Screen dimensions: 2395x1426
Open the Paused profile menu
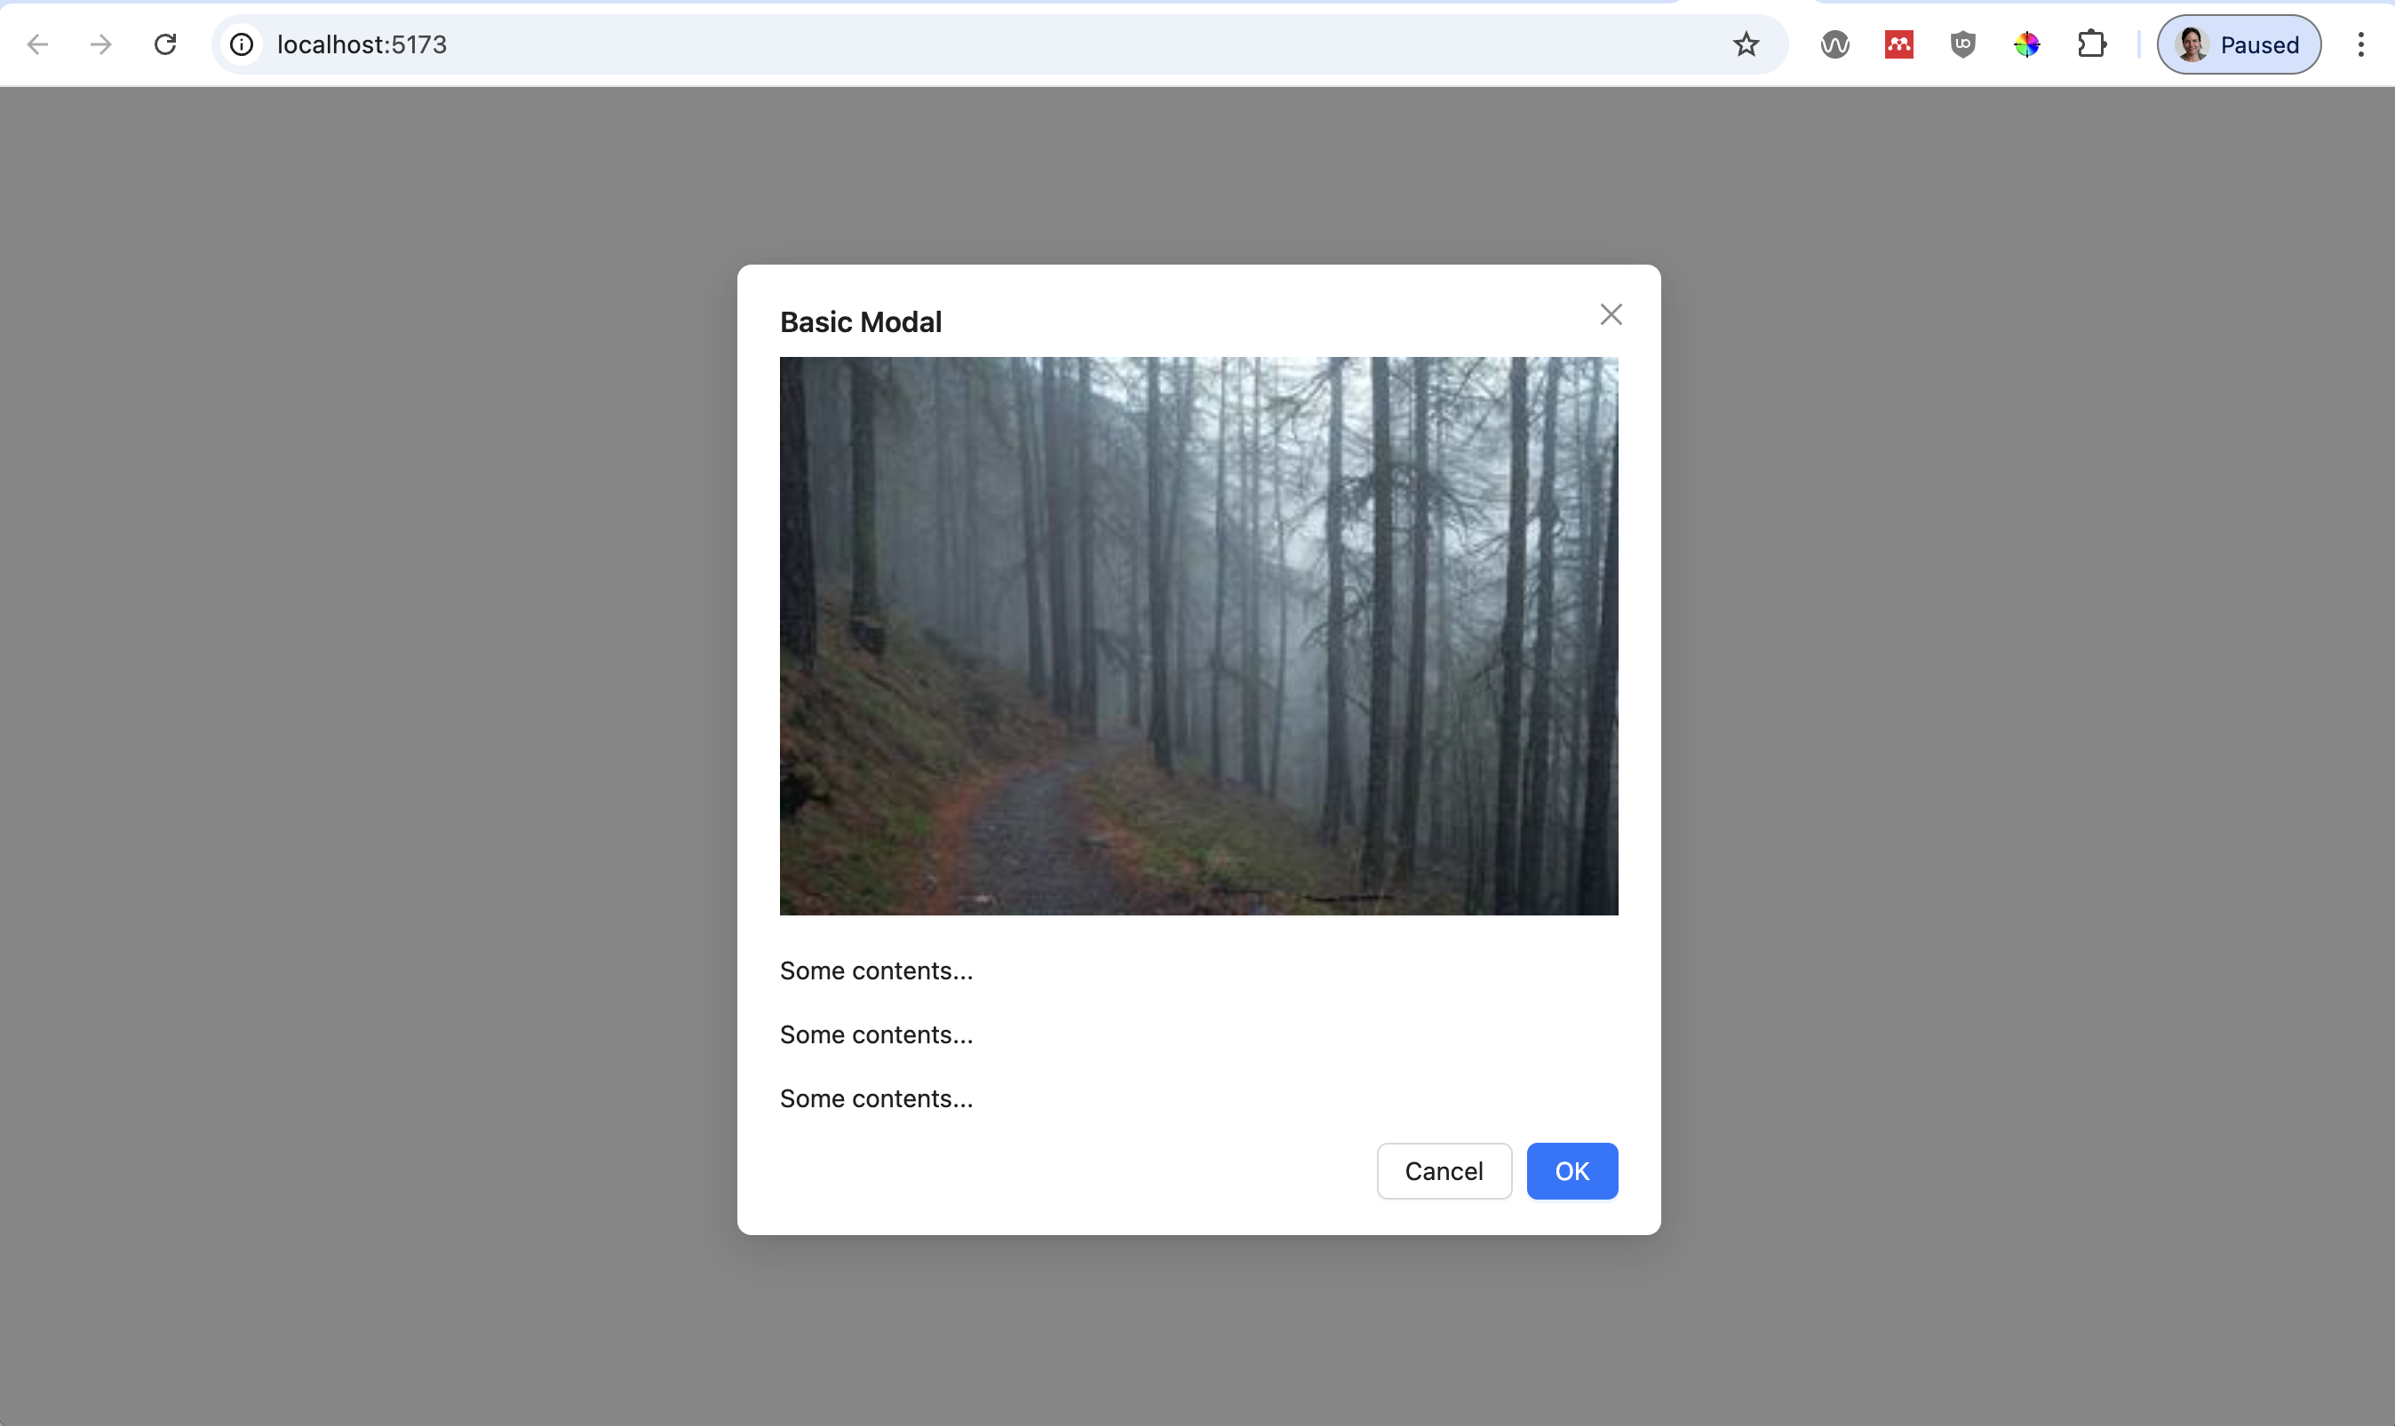(x=2239, y=44)
